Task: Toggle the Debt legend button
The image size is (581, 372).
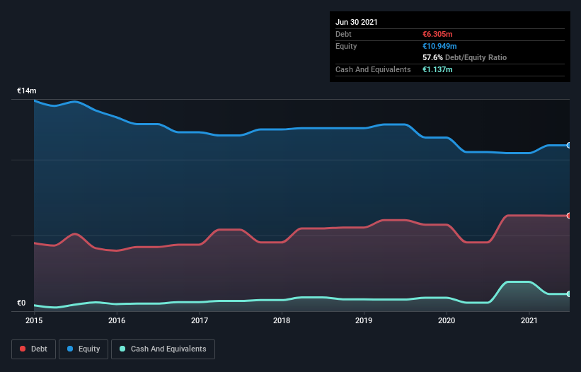Action: click(x=34, y=349)
